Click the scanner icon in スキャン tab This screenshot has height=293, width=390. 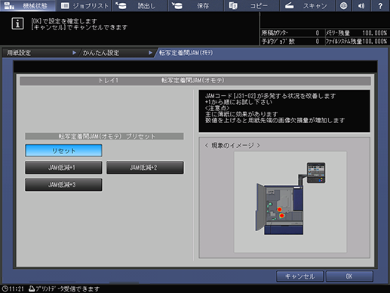coord(289,5)
